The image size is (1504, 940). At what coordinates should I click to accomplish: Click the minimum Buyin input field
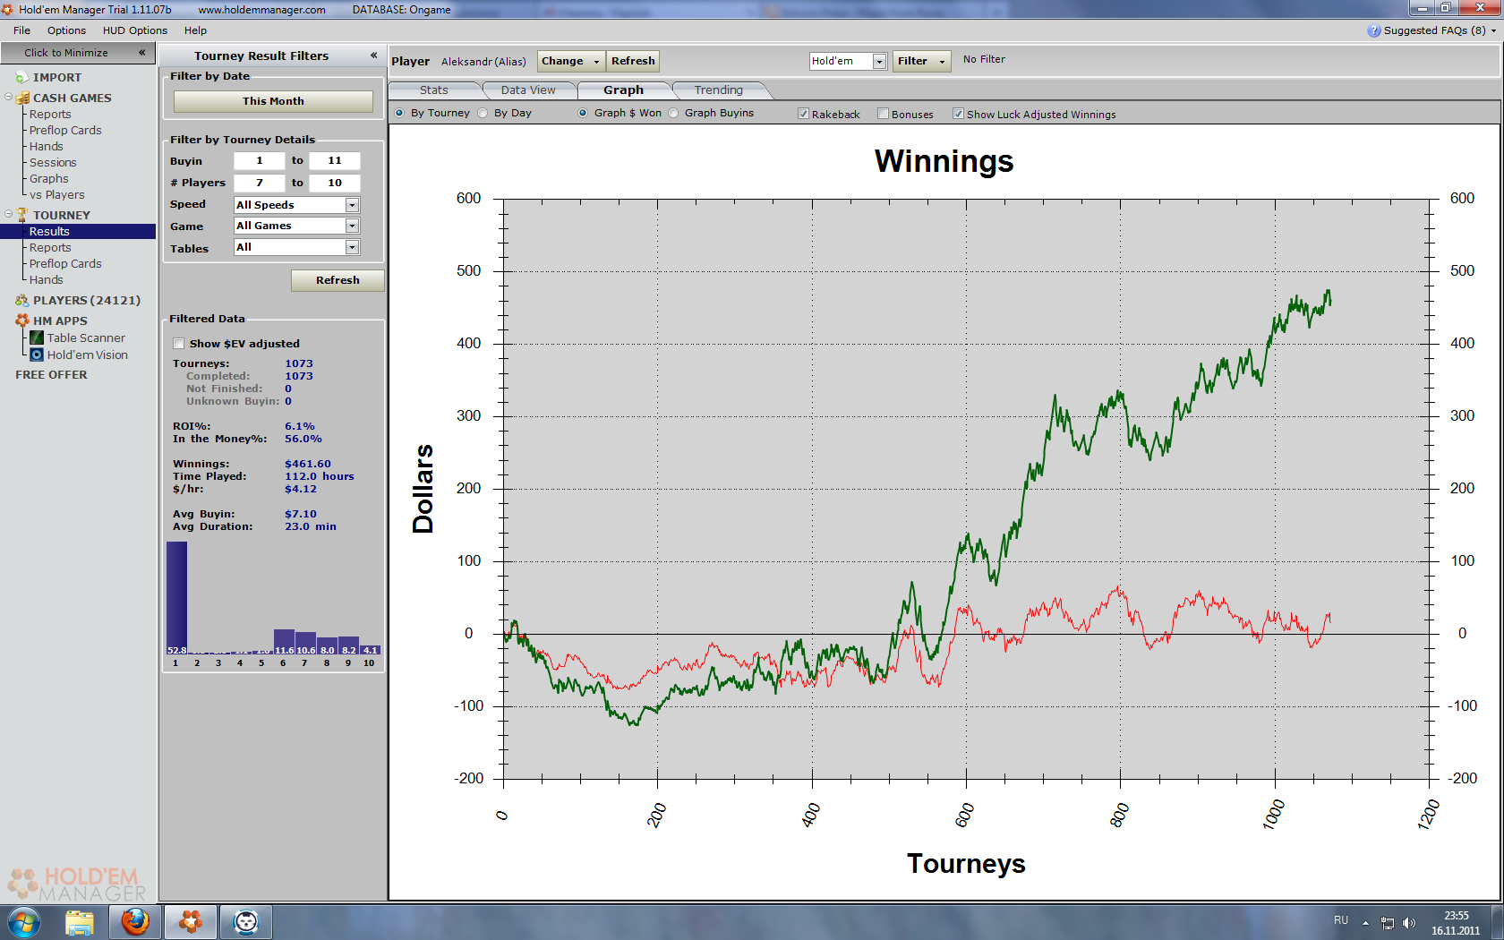tap(259, 160)
